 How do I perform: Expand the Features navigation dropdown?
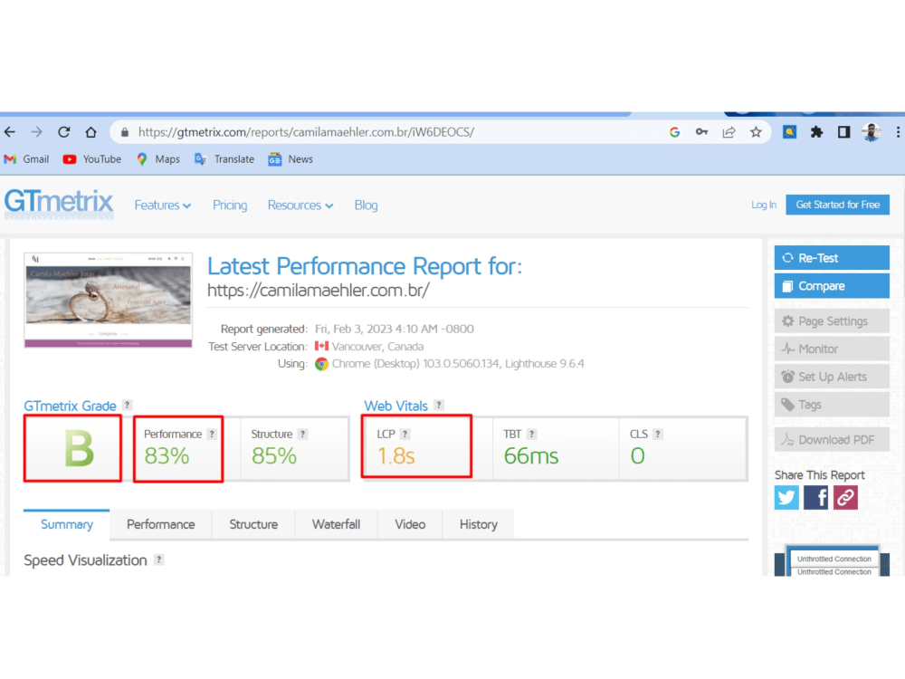click(163, 205)
